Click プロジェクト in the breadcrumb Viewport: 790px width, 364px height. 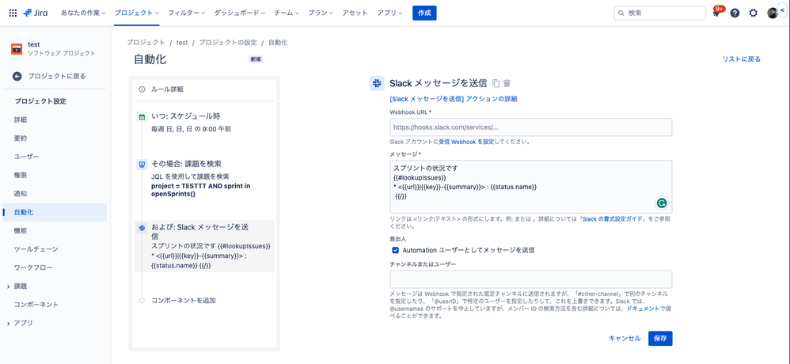point(146,43)
